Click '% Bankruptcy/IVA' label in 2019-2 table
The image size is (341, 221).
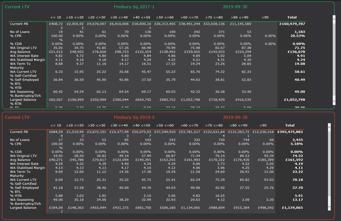click(x=25, y=204)
